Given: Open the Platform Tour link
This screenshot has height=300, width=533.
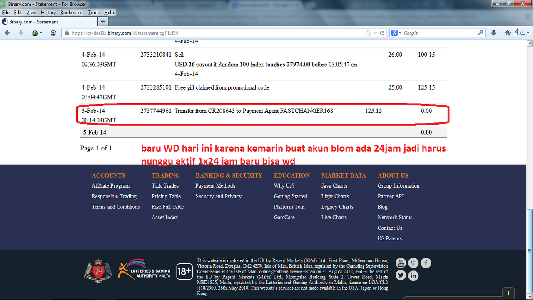Looking at the screenshot, I should [x=289, y=207].
